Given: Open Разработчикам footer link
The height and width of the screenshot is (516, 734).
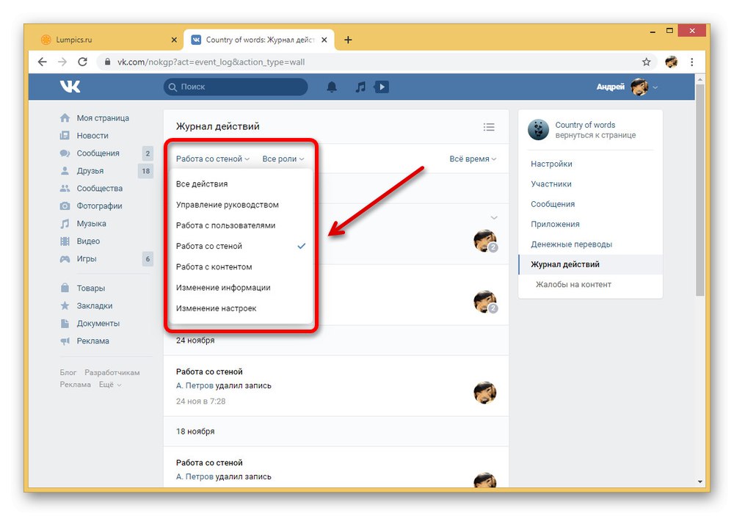Looking at the screenshot, I should pos(112,373).
